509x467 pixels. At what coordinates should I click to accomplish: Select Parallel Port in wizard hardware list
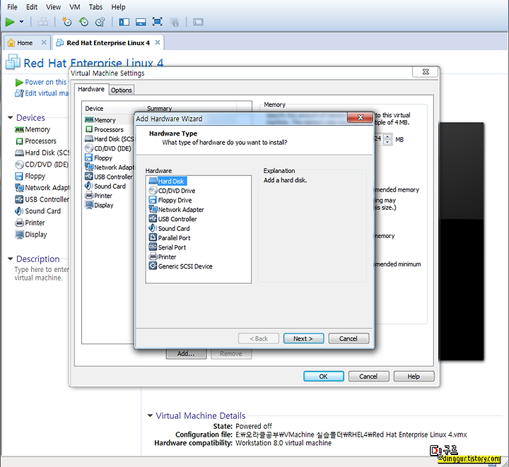point(170,237)
